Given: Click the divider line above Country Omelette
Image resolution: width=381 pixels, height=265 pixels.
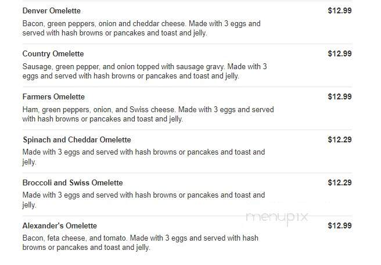Looking at the screenshot, I should 187,44.
